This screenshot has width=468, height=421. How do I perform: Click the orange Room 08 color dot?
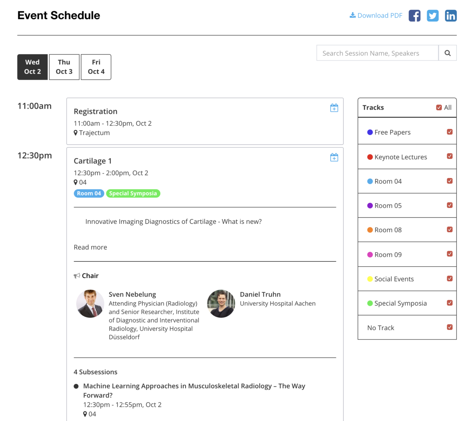[370, 230]
